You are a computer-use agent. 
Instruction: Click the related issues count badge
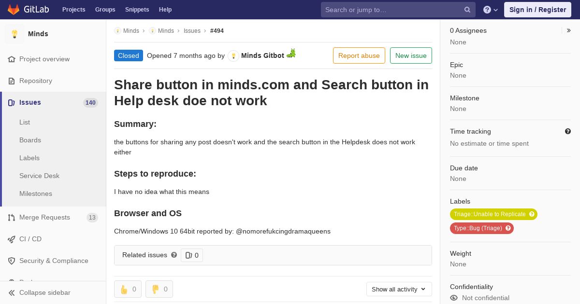[192, 255]
